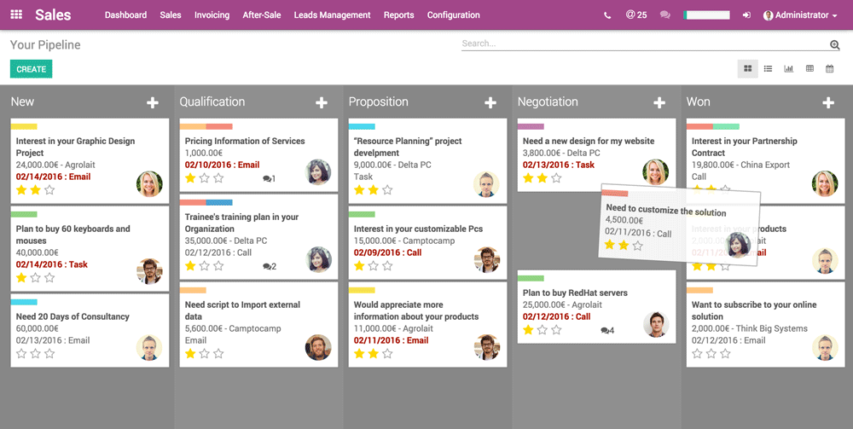The width and height of the screenshot is (853, 429).
Task: Open the Leads Management menu
Action: [x=332, y=15]
